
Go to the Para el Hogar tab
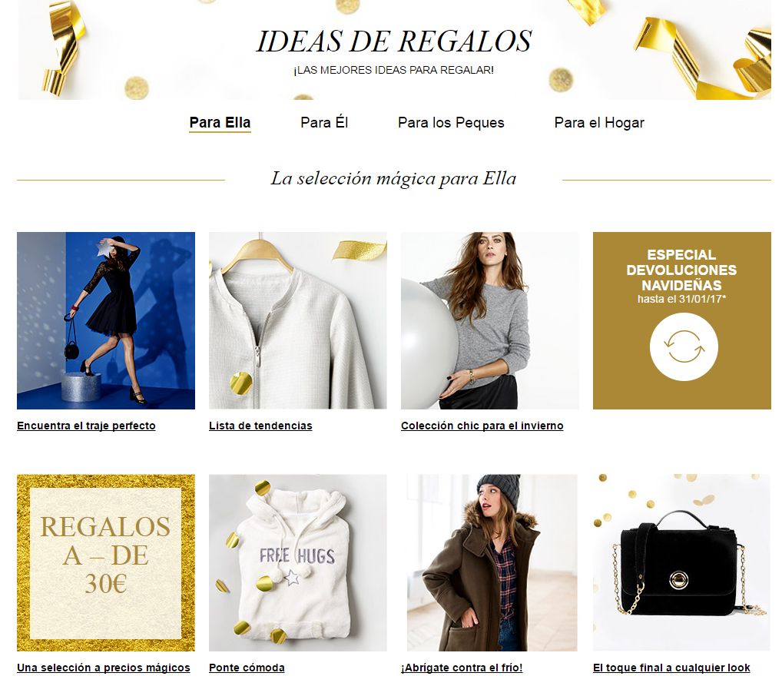599,123
